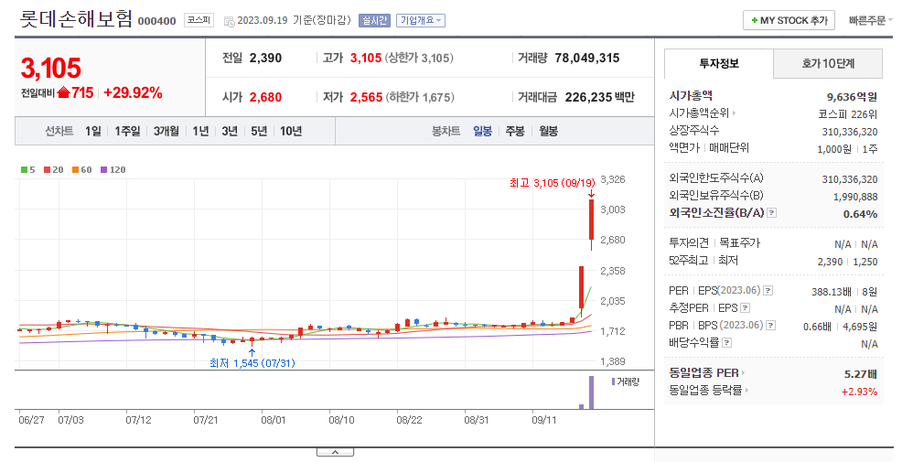
Task: Click the 09/19 red candlestick at the high
Action: [x=591, y=220]
